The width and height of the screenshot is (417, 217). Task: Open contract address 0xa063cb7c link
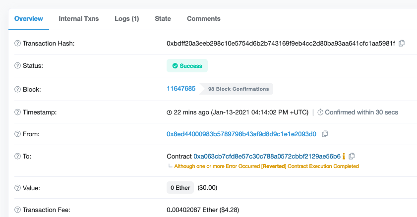point(267,156)
